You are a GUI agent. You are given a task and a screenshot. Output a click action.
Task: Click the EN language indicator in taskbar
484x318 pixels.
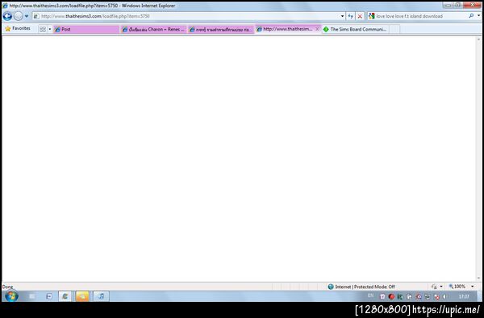pos(371,295)
